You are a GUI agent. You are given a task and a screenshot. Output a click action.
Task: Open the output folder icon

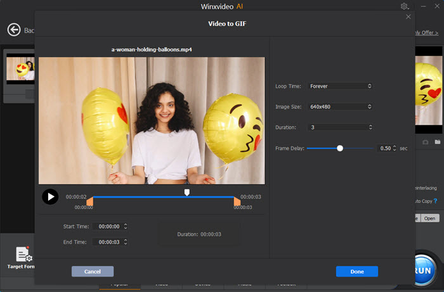click(x=438, y=142)
